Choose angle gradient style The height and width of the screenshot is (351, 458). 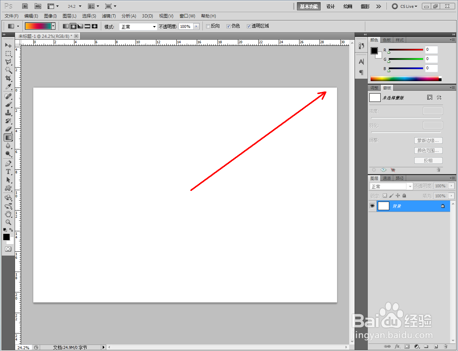click(x=80, y=26)
